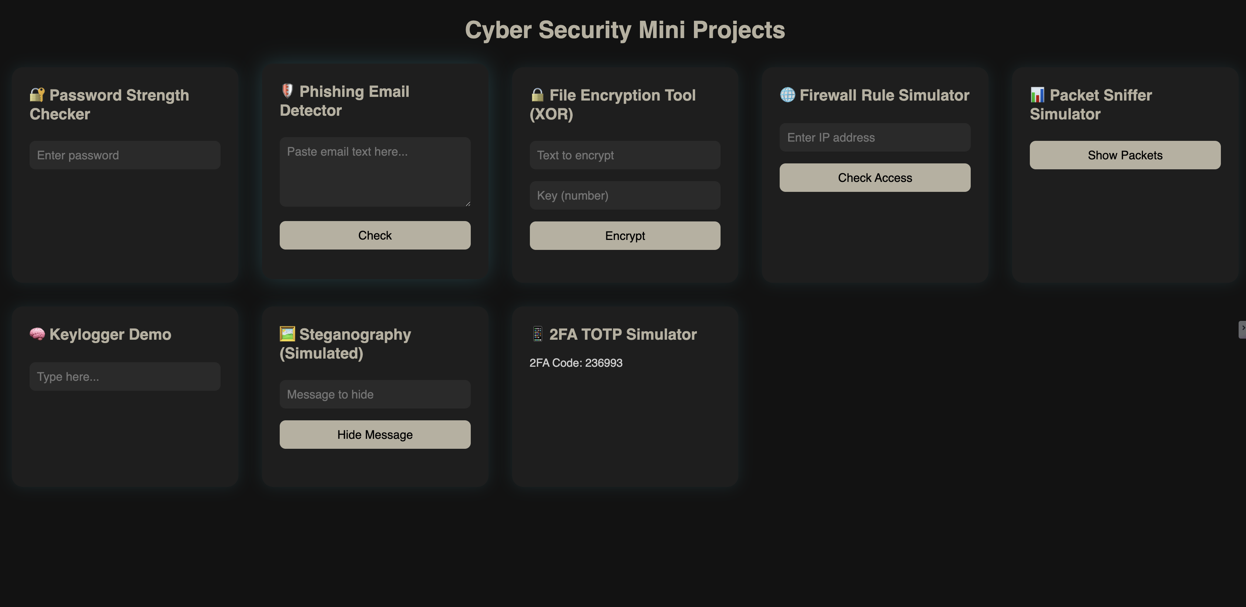Click the phone icon beside 2FA TOTP Simulator

click(537, 334)
